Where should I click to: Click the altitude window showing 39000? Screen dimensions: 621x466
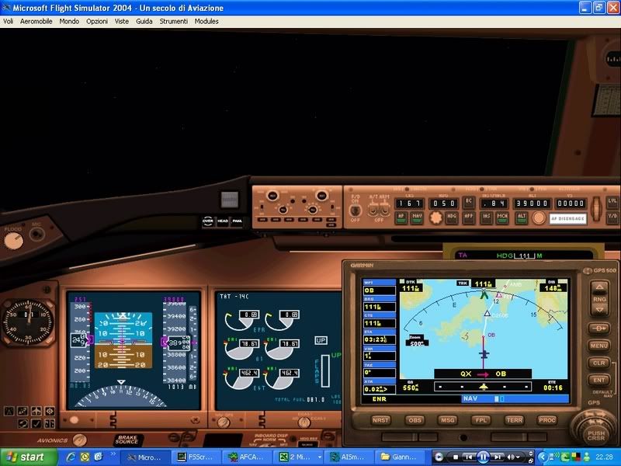(x=533, y=203)
